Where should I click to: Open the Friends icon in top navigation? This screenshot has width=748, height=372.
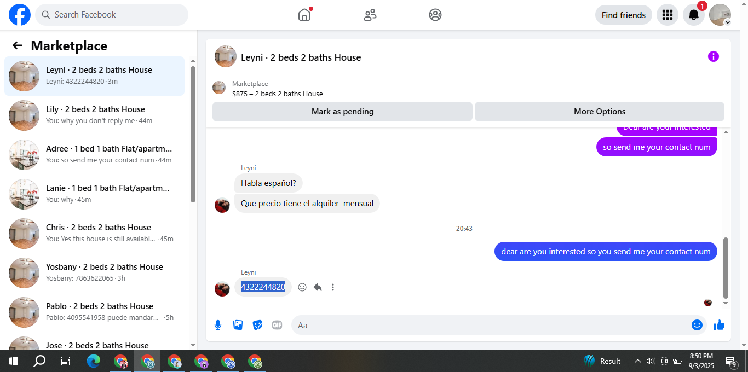click(370, 15)
